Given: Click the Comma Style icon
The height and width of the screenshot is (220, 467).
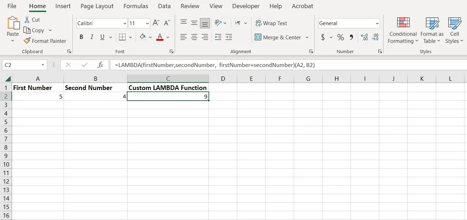Looking at the screenshot, I should click(352, 37).
